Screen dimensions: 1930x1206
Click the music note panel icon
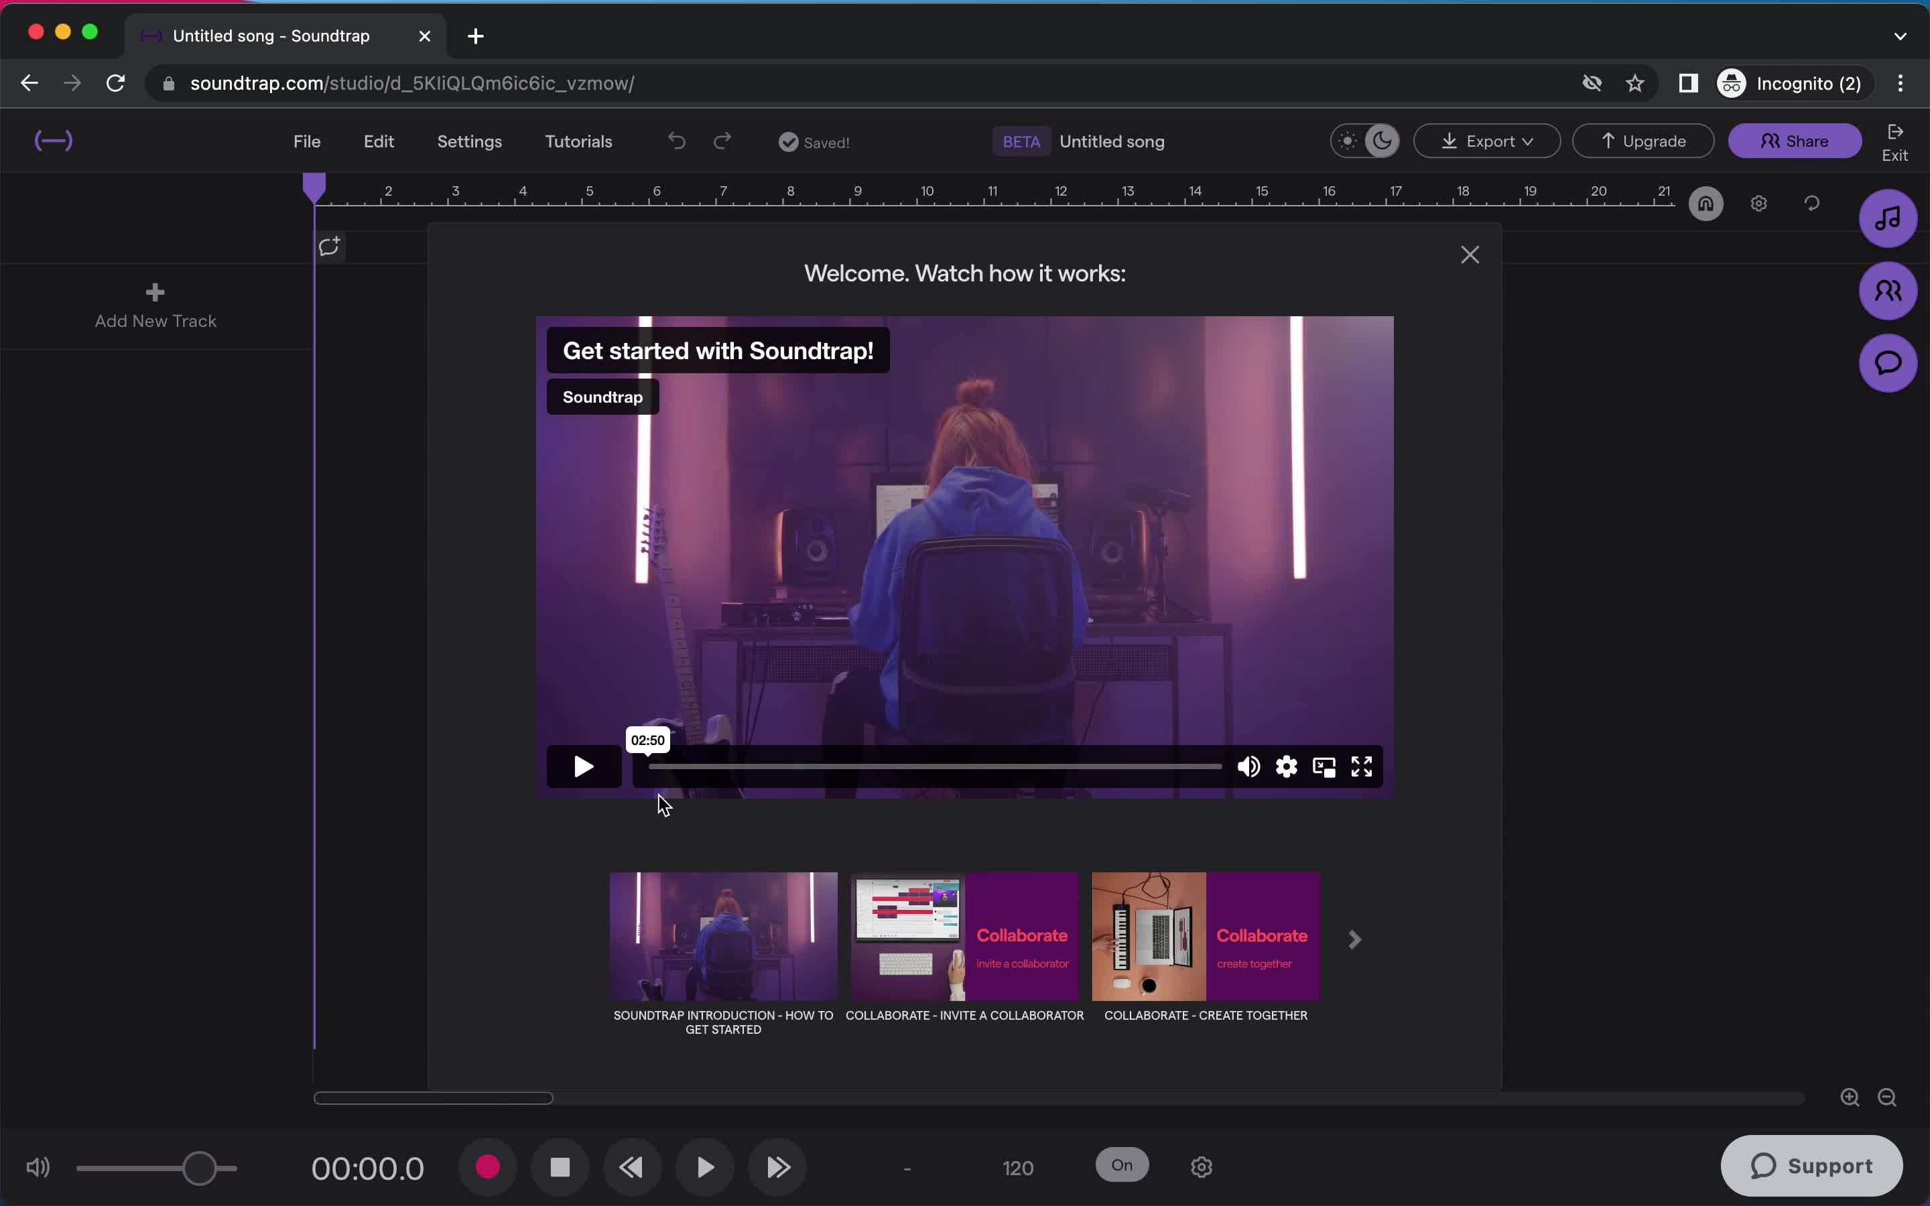pos(1887,220)
